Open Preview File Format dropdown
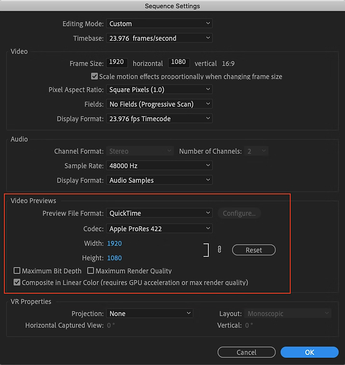 tap(159, 213)
